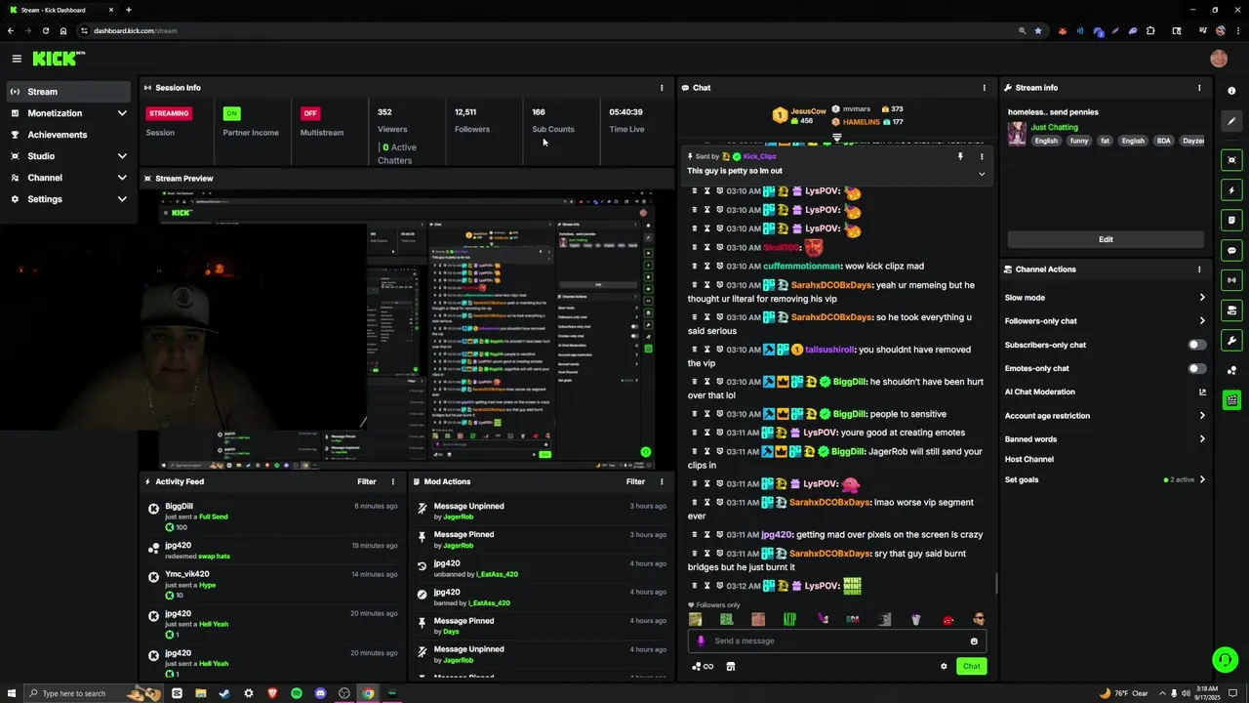Screen dimensions: 1249x703
Task: Open the shop icon below chat input
Action: [730, 667]
